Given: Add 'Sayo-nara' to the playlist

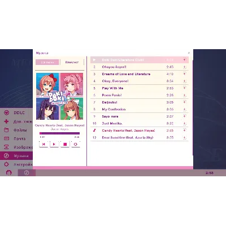Looking at the screenshot, I should point(184,116).
